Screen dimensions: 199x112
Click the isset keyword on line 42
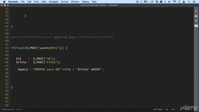[x=20, y=48]
